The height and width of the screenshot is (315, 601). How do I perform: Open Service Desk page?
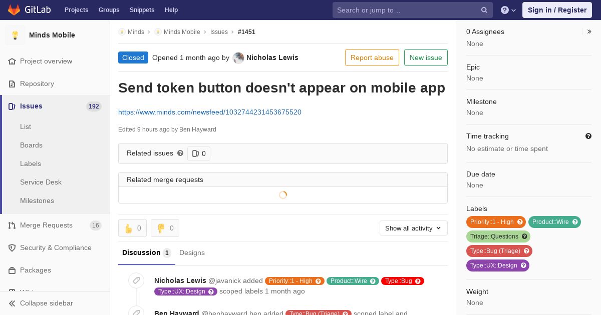click(x=41, y=182)
